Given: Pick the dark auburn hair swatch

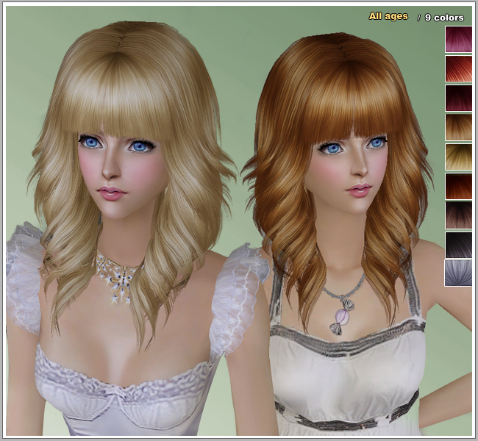Looking at the screenshot, I should [458, 185].
